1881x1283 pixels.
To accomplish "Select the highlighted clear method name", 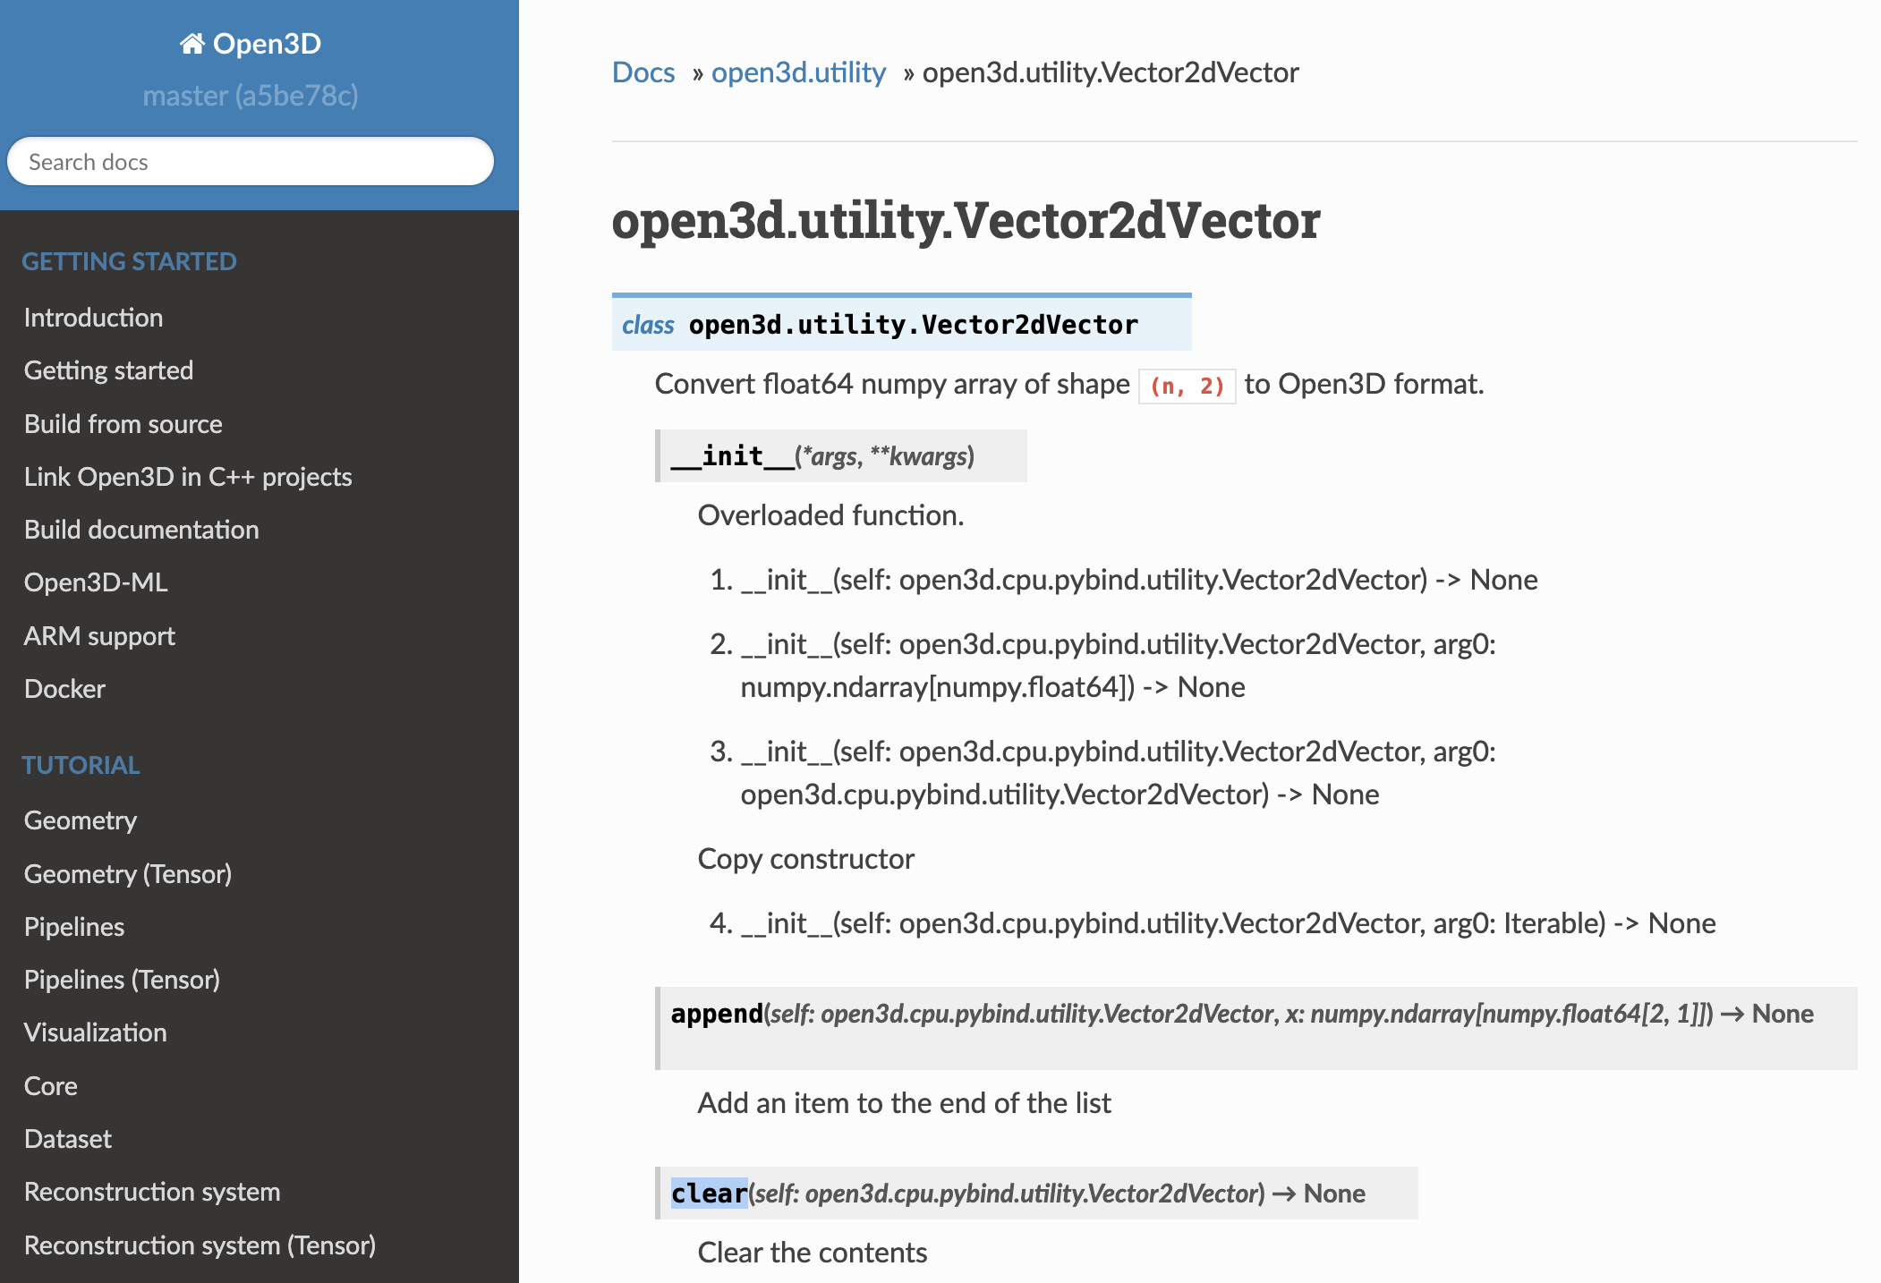I will point(709,1193).
